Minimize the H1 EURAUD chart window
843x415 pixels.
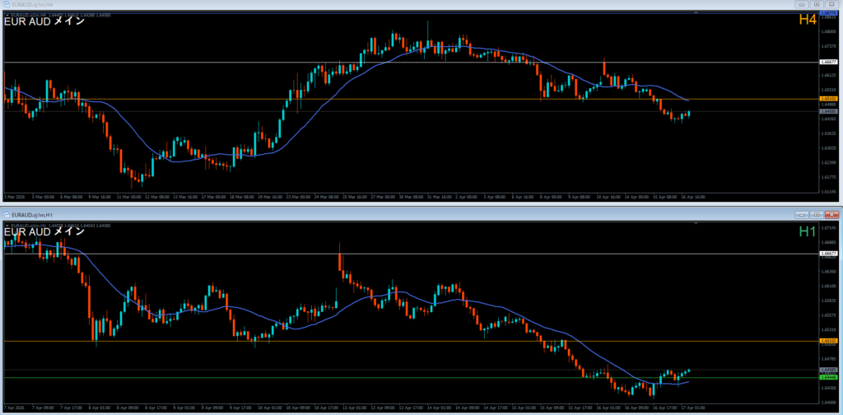pos(803,214)
